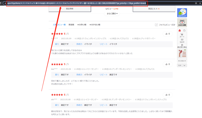Jump to page TOP button
The height and width of the screenshot is (118, 202).
pyautogui.click(x=180, y=65)
